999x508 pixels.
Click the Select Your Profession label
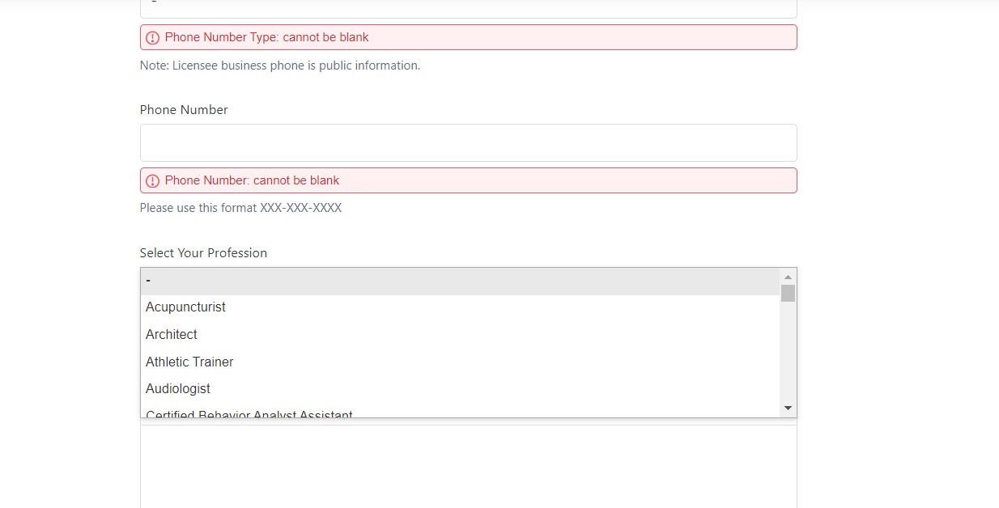pos(203,253)
